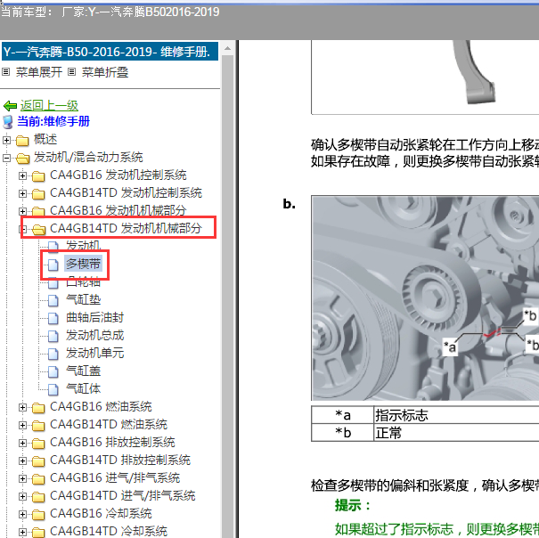This screenshot has height=538, width=539.
Task: Click the 发动机/混合动力系统 open folder icon
Action: coord(22,159)
